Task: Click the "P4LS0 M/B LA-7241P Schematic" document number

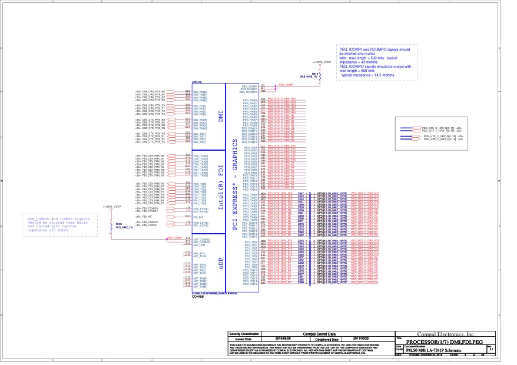Action: pos(433,350)
